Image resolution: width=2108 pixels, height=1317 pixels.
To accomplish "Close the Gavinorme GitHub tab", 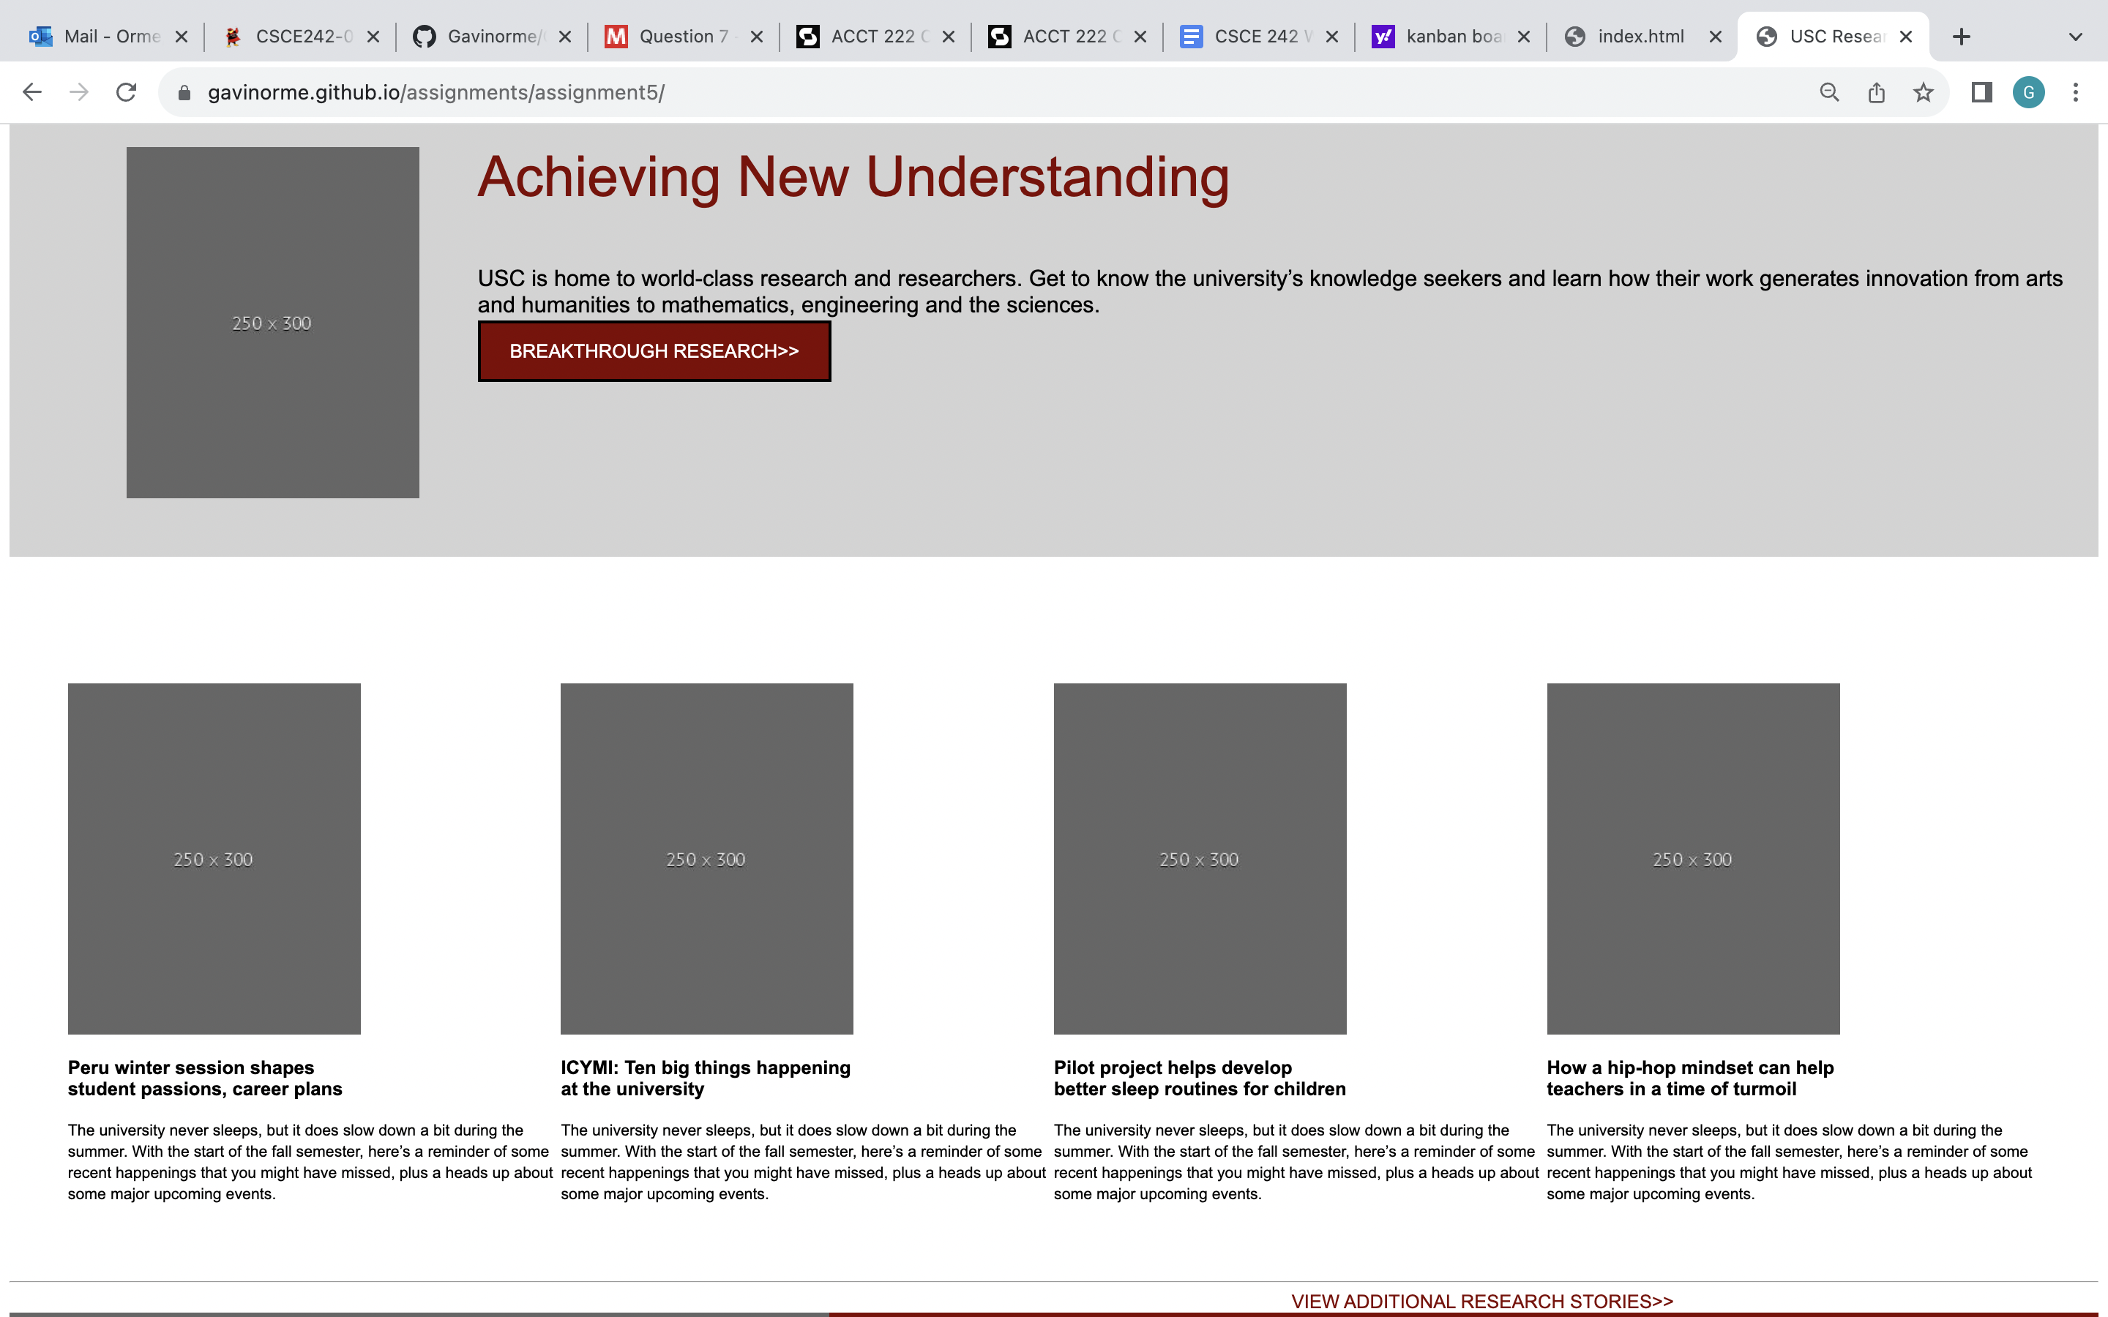I will coord(564,37).
